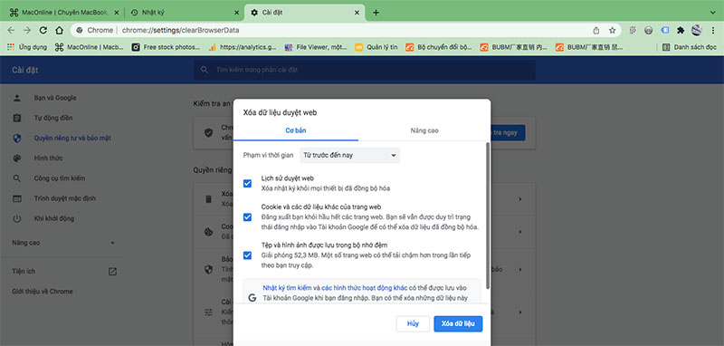This screenshot has height=346, width=724.
Task: Reload the page with refresh icon
Action: [x=43, y=31]
